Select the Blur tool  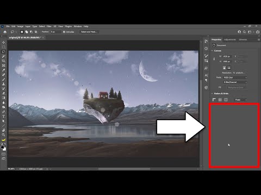[x=3, y=102]
